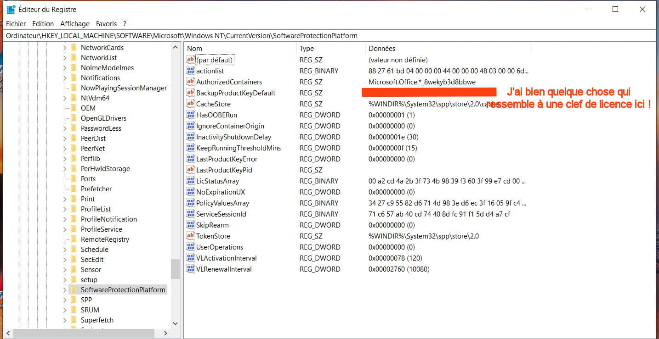Click the actionlist binary value icon

coord(191,71)
